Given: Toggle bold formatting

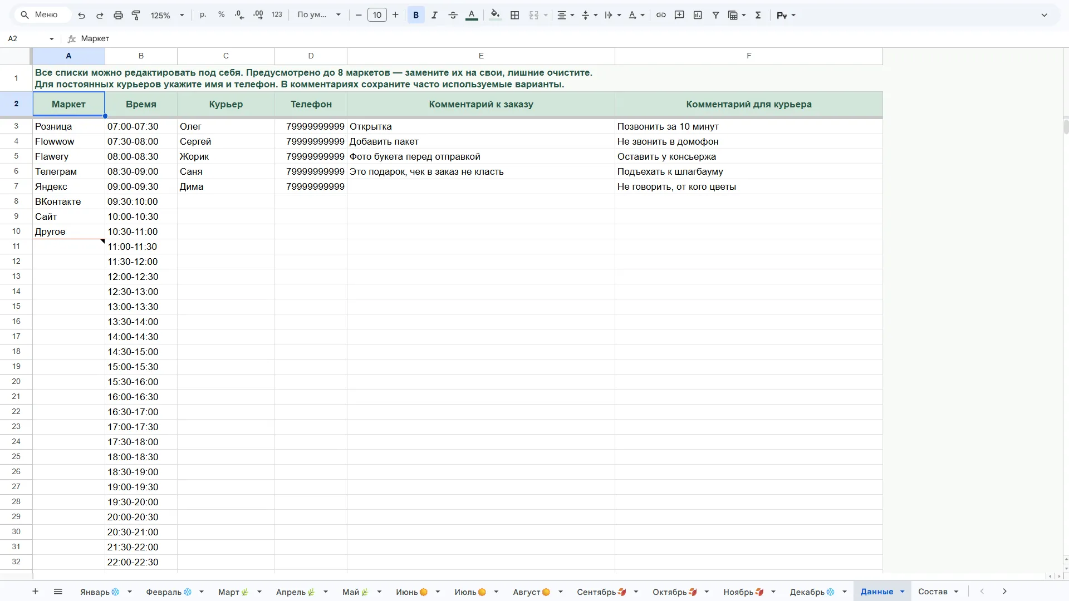Looking at the screenshot, I should [416, 15].
